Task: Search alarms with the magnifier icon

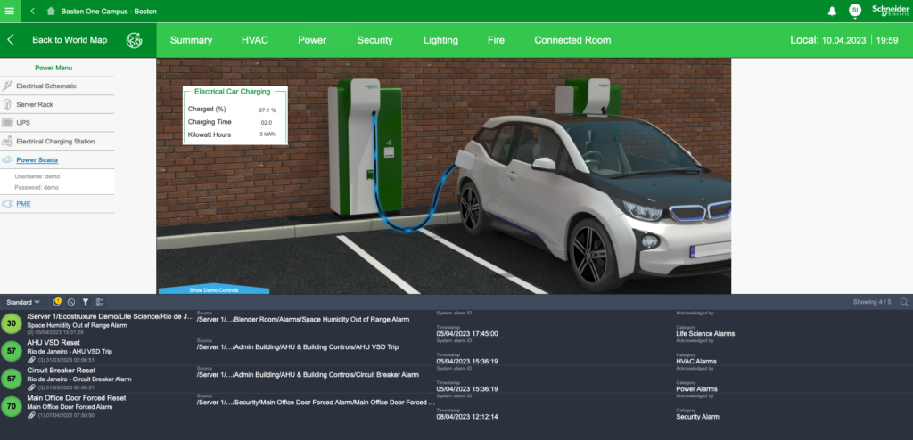Action: point(904,302)
